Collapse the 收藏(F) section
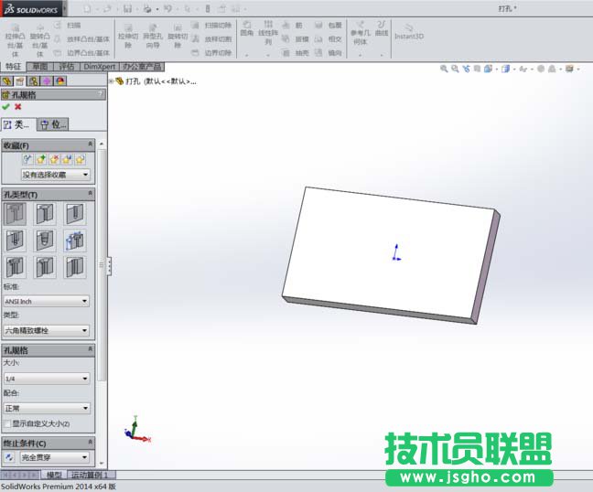The height and width of the screenshot is (492, 593). [x=90, y=144]
